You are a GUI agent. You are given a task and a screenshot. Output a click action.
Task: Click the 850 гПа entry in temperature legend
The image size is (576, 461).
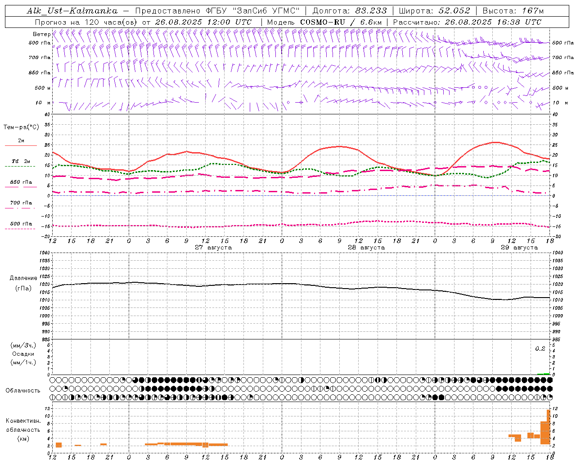point(21,182)
